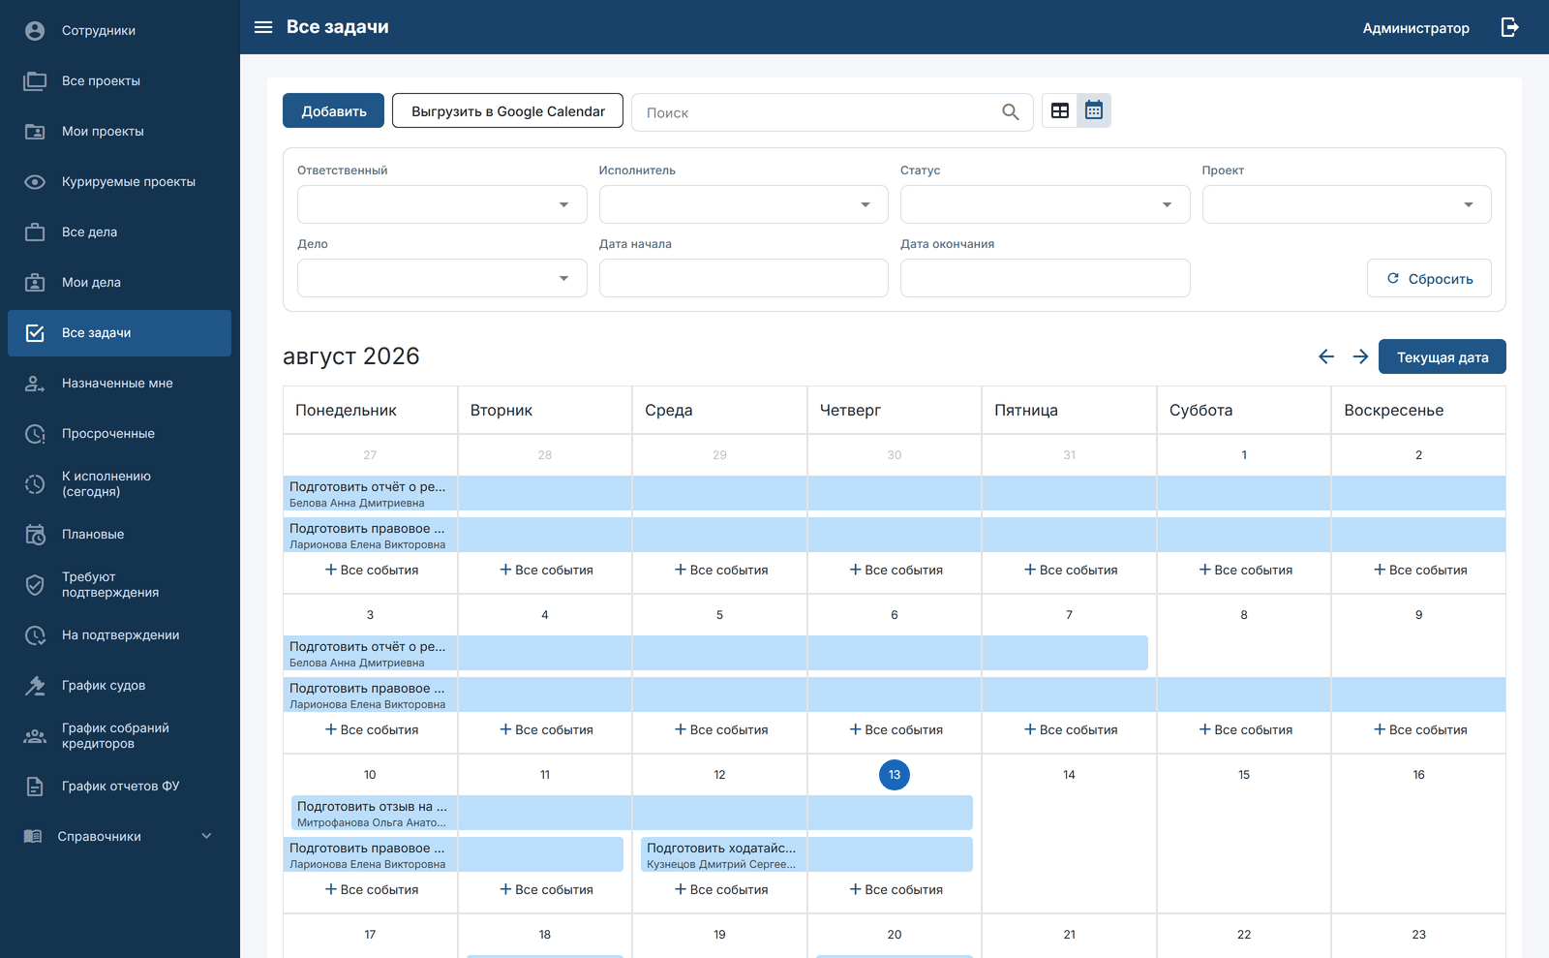This screenshot has width=1549, height=958.
Task: Click the logout icon next to Администратор
Action: pos(1509,27)
